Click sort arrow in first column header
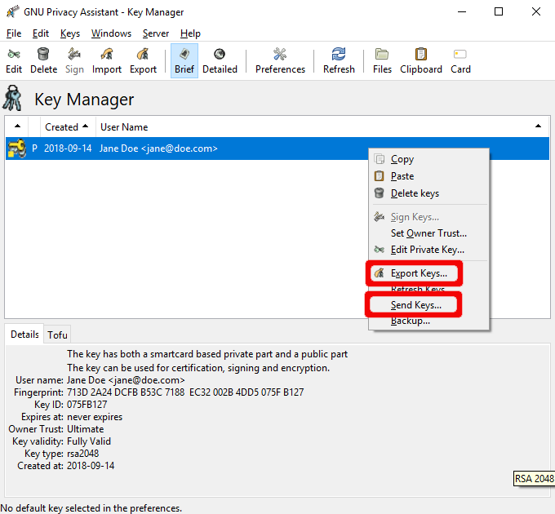 pyautogui.click(x=16, y=127)
